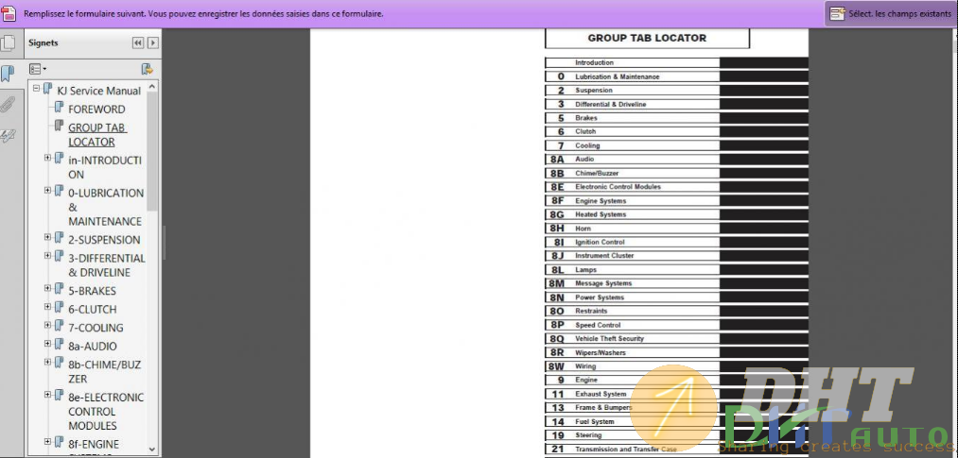Toggle the bookmarks panel icon in sidebar
The height and width of the screenshot is (458, 958).
pos(8,75)
